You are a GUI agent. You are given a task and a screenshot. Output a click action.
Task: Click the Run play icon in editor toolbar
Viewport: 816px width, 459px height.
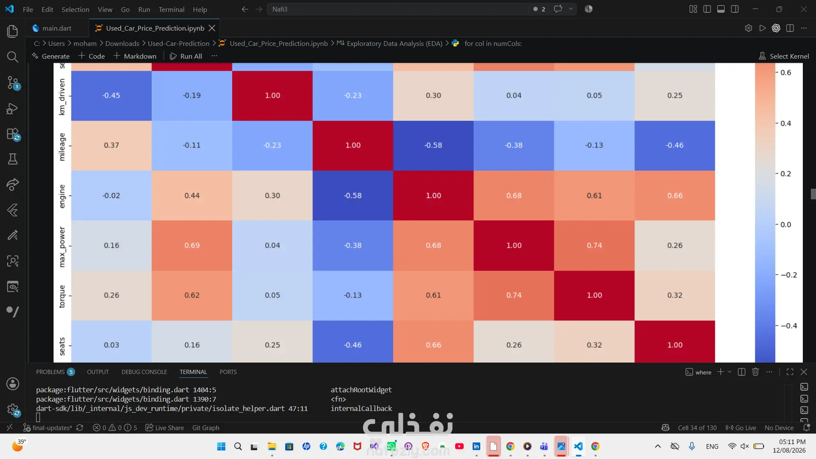coord(762,28)
